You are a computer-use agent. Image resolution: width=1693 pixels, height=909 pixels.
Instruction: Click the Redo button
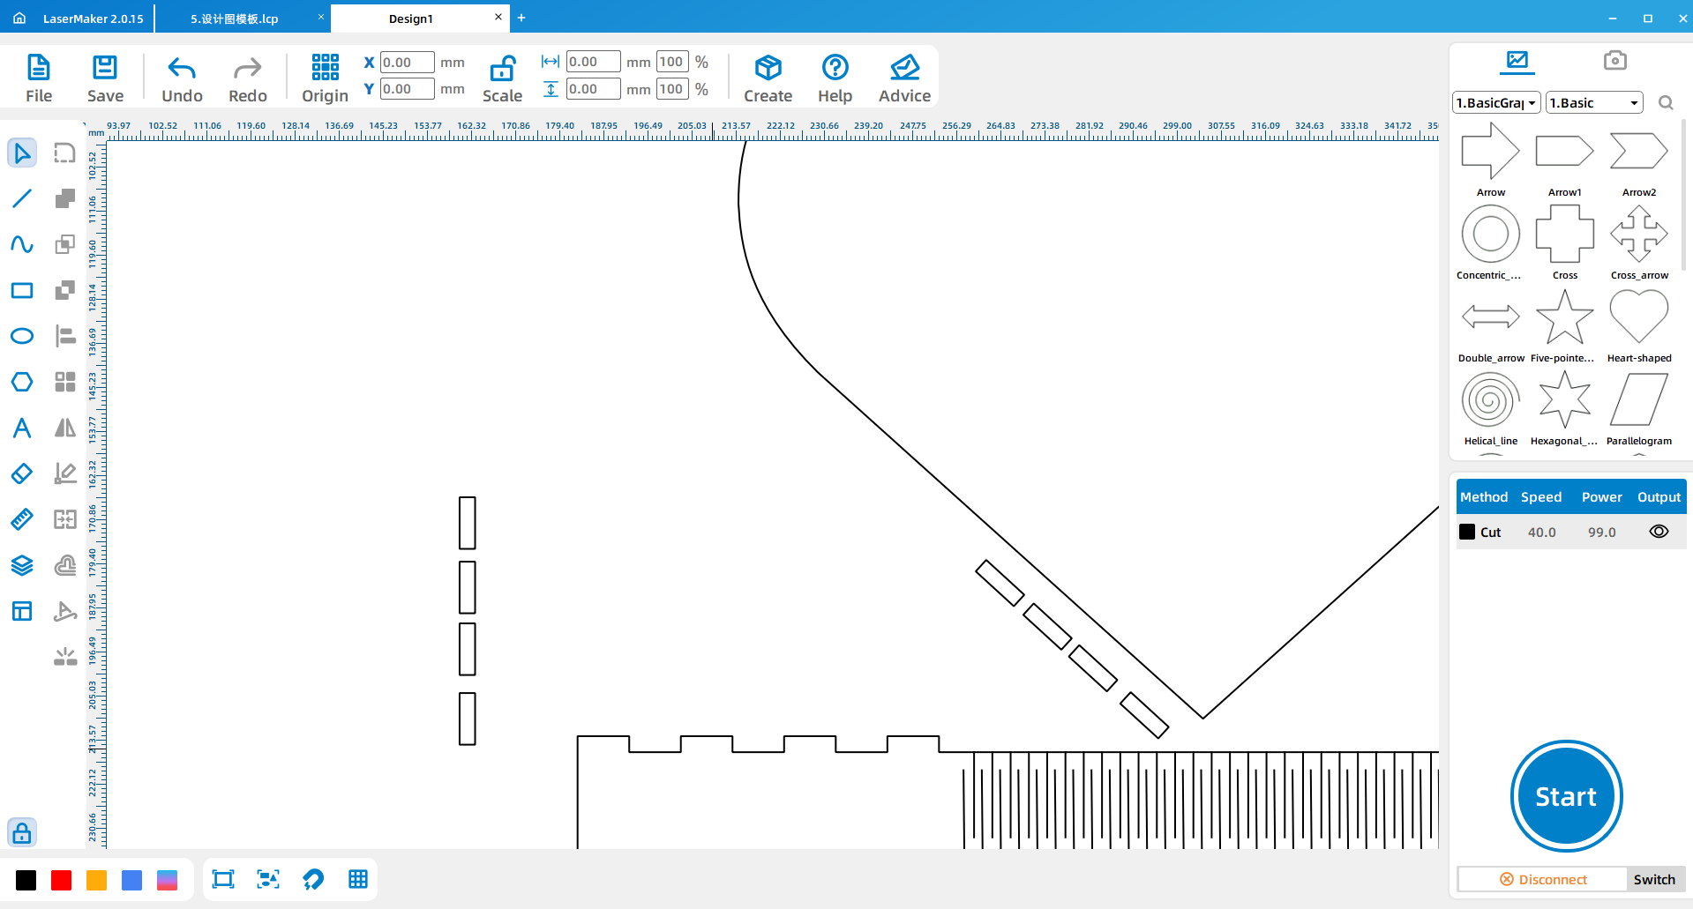click(248, 78)
